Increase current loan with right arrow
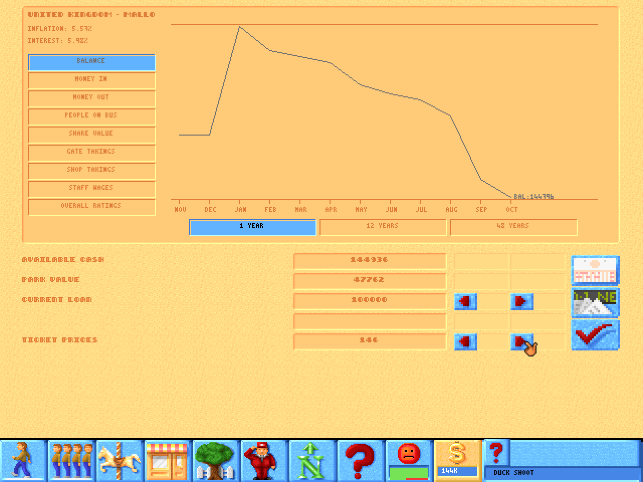The image size is (643, 482). [x=521, y=302]
